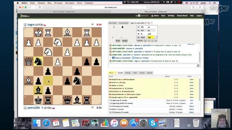Open Home from the Chess.com header
The height and width of the screenshot is (130, 232).
(155, 16)
